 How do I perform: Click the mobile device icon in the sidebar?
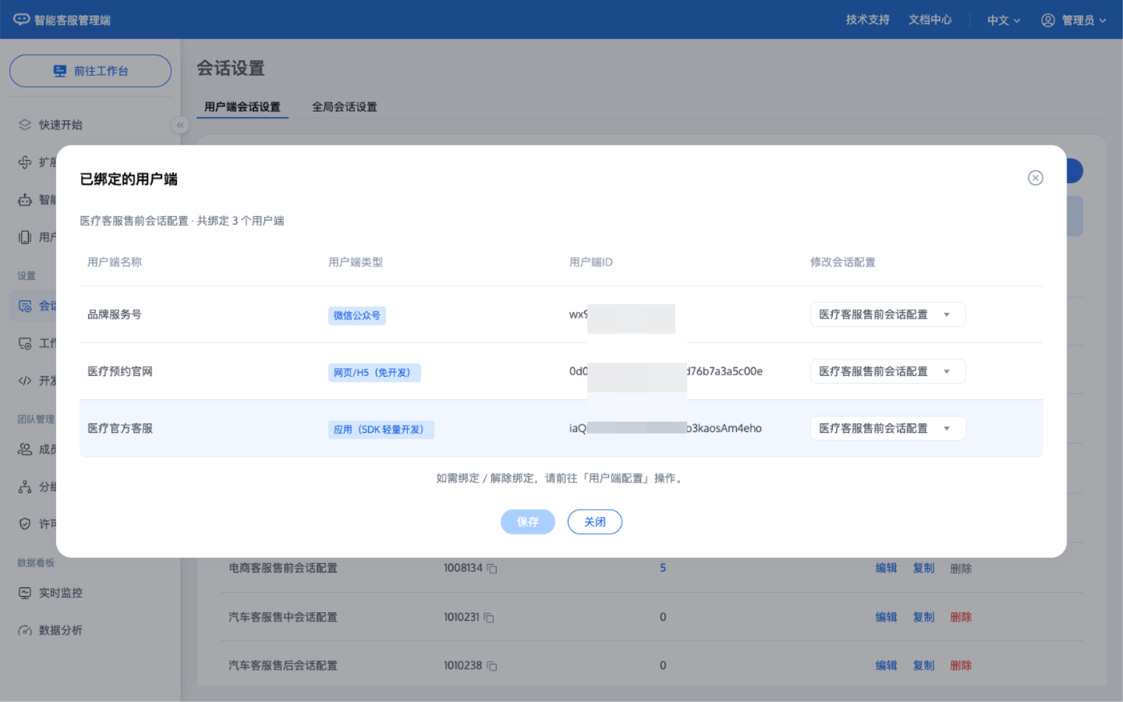[x=25, y=237]
